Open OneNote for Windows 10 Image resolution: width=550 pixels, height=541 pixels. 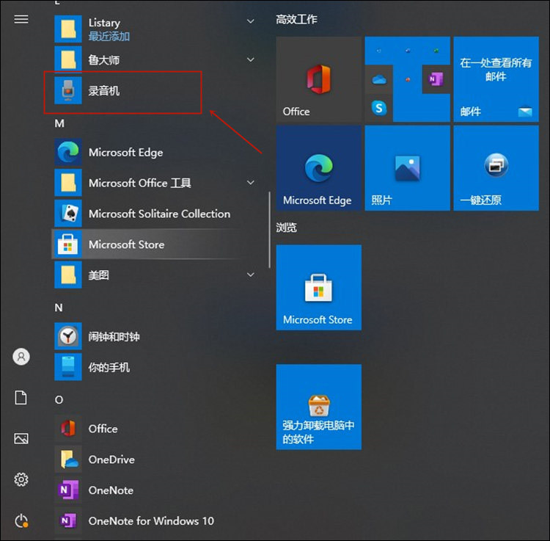click(x=153, y=521)
